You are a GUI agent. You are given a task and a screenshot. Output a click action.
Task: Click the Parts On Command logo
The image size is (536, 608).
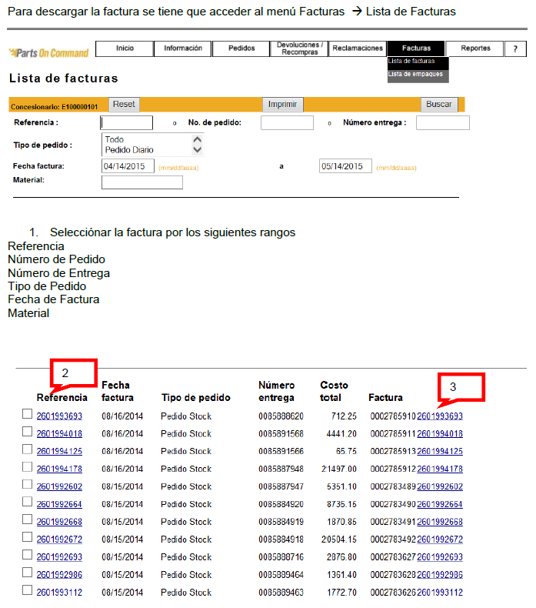pos(48,52)
